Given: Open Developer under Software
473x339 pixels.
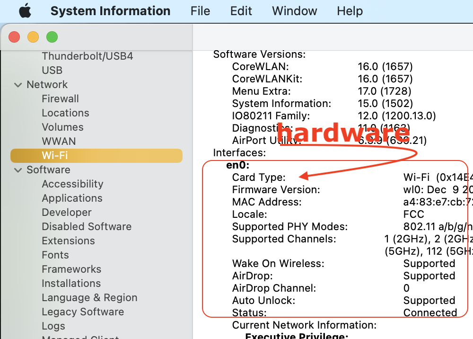Looking at the screenshot, I should point(67,212).
